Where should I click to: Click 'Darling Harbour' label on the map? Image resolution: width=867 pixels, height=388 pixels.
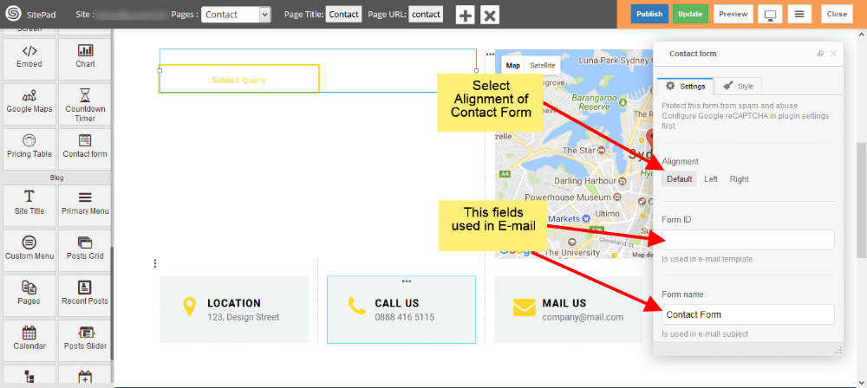point(585,181)
